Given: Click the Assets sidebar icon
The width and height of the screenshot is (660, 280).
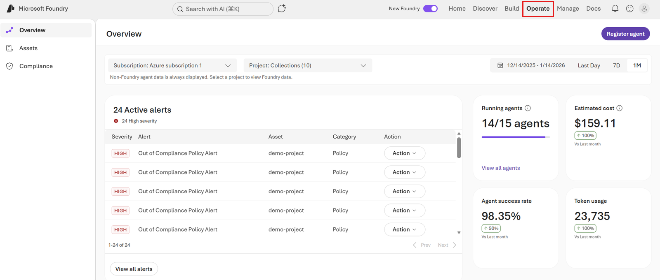Looking at the screenshot, I should click(x=9, y=48).
